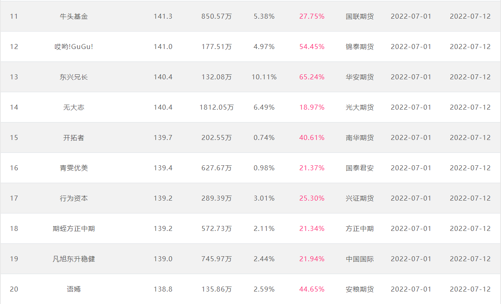Viewport: 501px width, 304px height.
Task: Select the 哎哟!GuGu! account entry
Action: point(74,47)
